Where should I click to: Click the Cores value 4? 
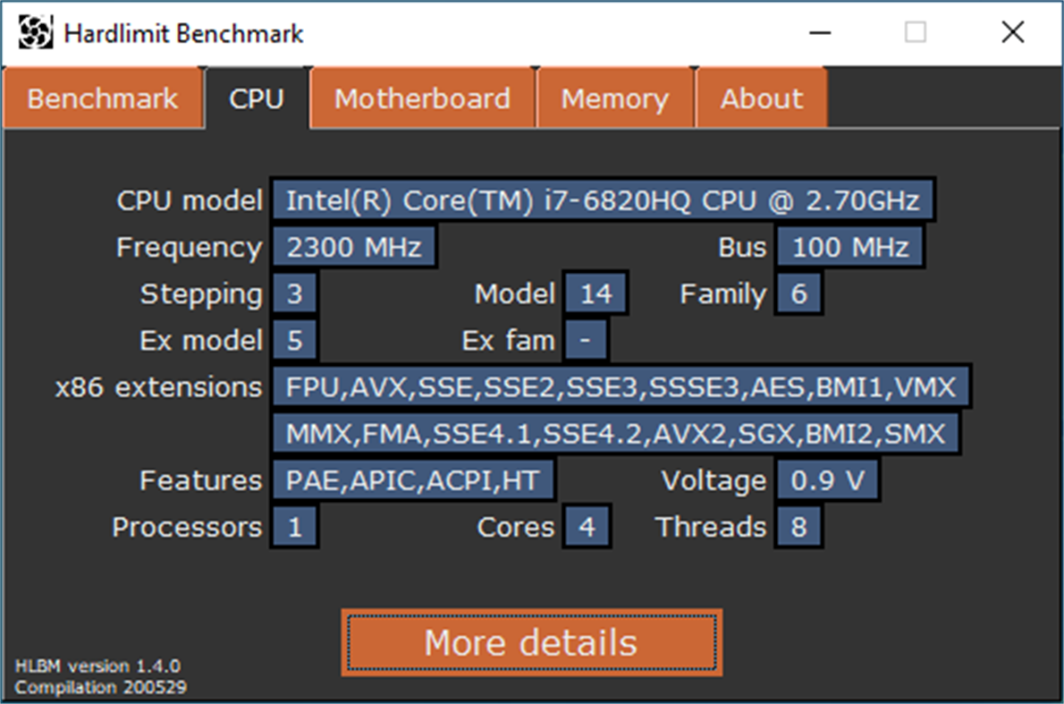coord(587,526)
